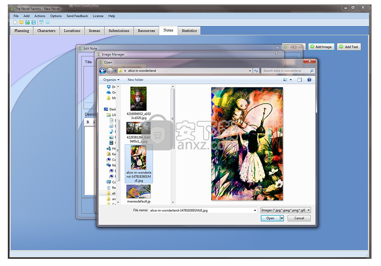Open the blue Help question-mark icon
Screen dimensions: 381x266
tap(309, 80)
